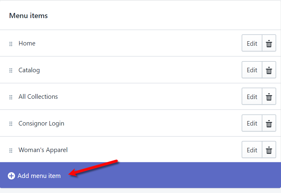Screen dimensions: 281x193
Task: Remove Consignor Login via trash icon
Action: [269, 123]
